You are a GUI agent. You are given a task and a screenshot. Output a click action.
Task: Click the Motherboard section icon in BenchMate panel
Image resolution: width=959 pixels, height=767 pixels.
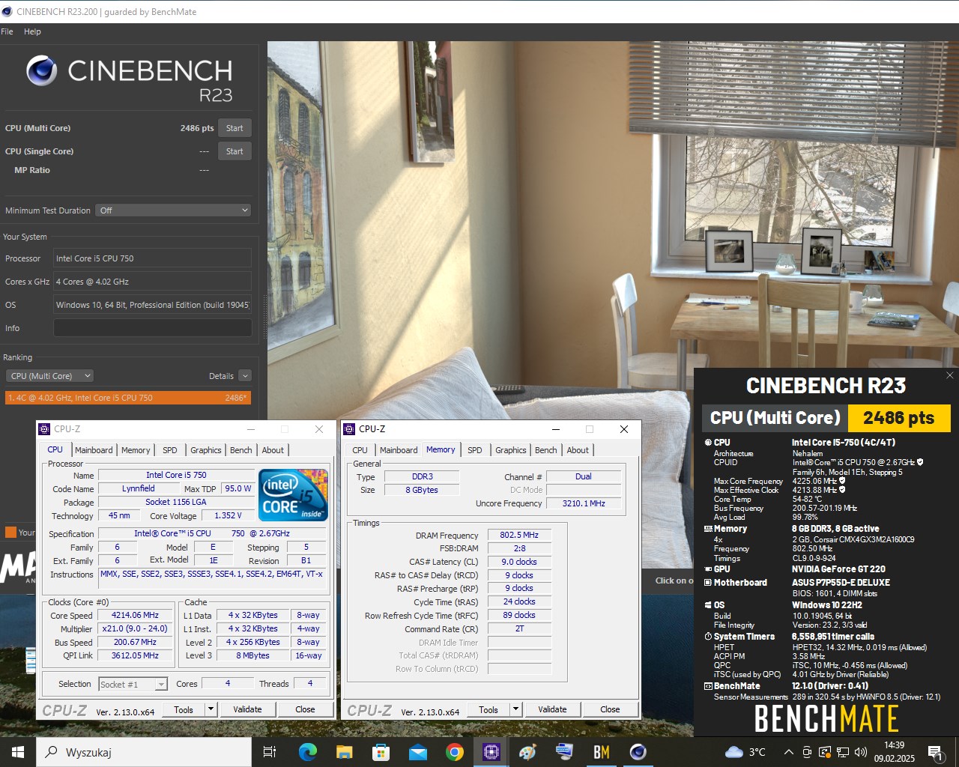(x=708, y=583)
